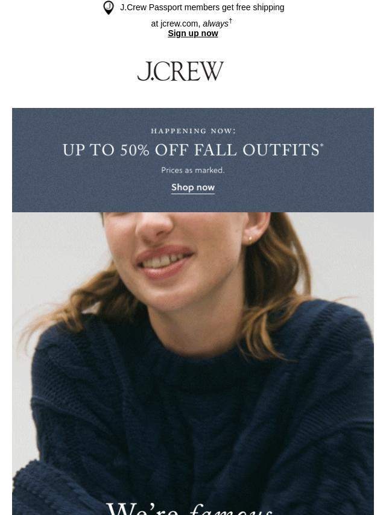Image resolution: width=386 pixels, height=515 pixels.
Task: Select the Shop now link in banner
Action: [193, 188]
